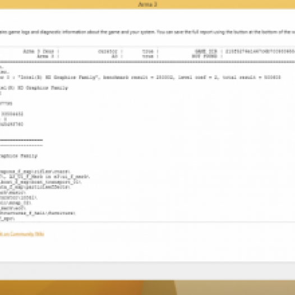The image size is (295, 295).
Task: Click the description text about game logs
Action: point(147,32)
